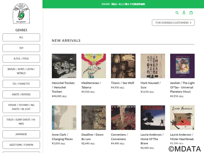Select the 7EP genre
The height and width of the screenshot is (153, 204).
21,48
